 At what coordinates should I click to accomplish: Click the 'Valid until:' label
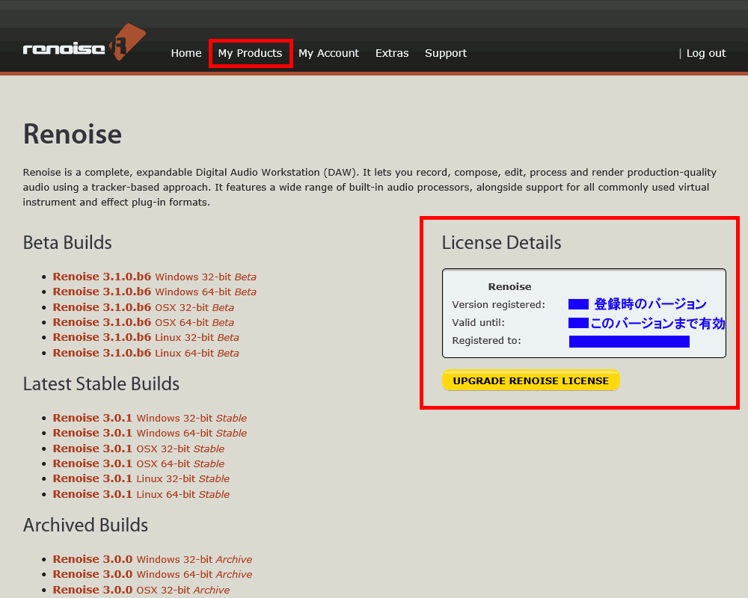[478, 323]
